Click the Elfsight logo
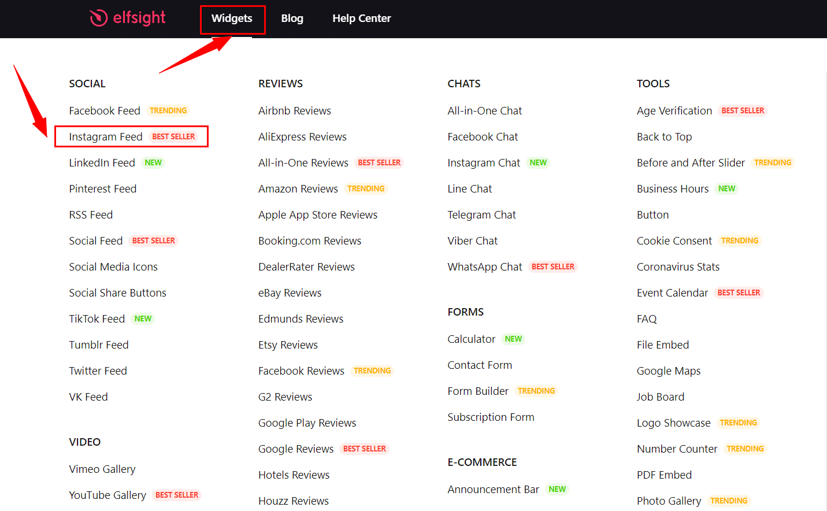Image resolution: width=827 pixels, height=511 pixels. click(x=128, y=18)
